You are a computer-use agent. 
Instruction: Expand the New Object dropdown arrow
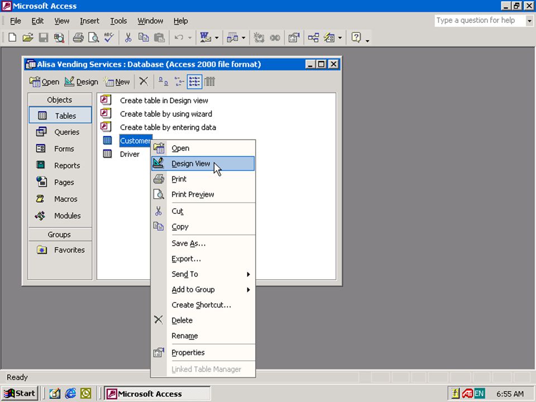[x=340, y=37]
